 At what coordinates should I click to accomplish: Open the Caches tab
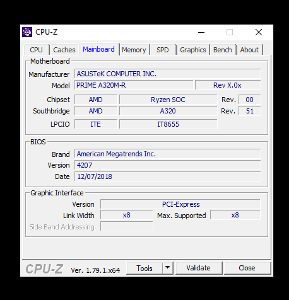(x=64, y=50)
